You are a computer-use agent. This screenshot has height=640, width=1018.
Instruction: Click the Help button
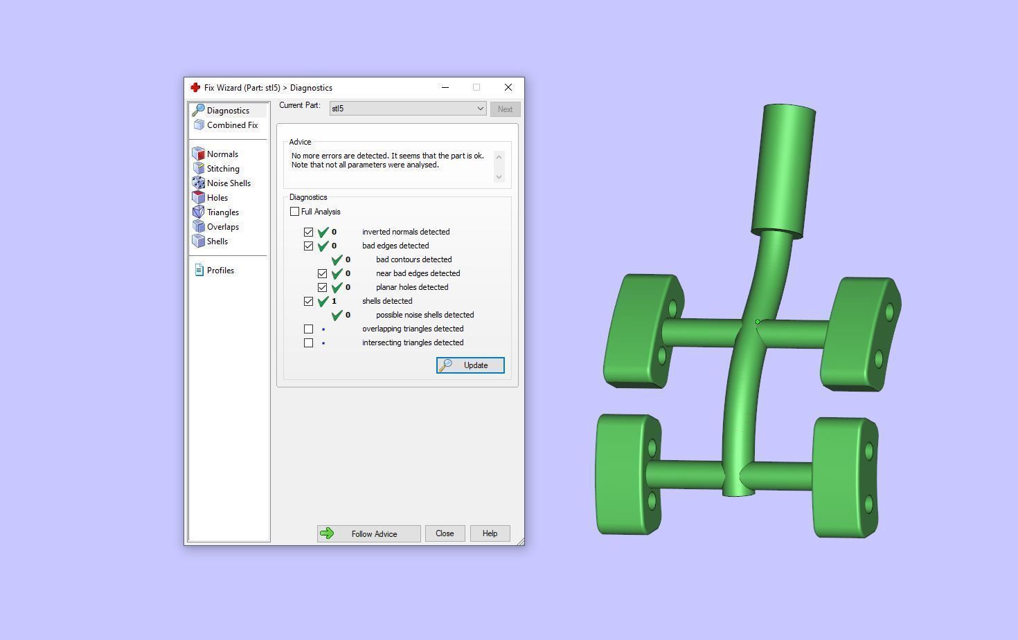click(490, 533)
